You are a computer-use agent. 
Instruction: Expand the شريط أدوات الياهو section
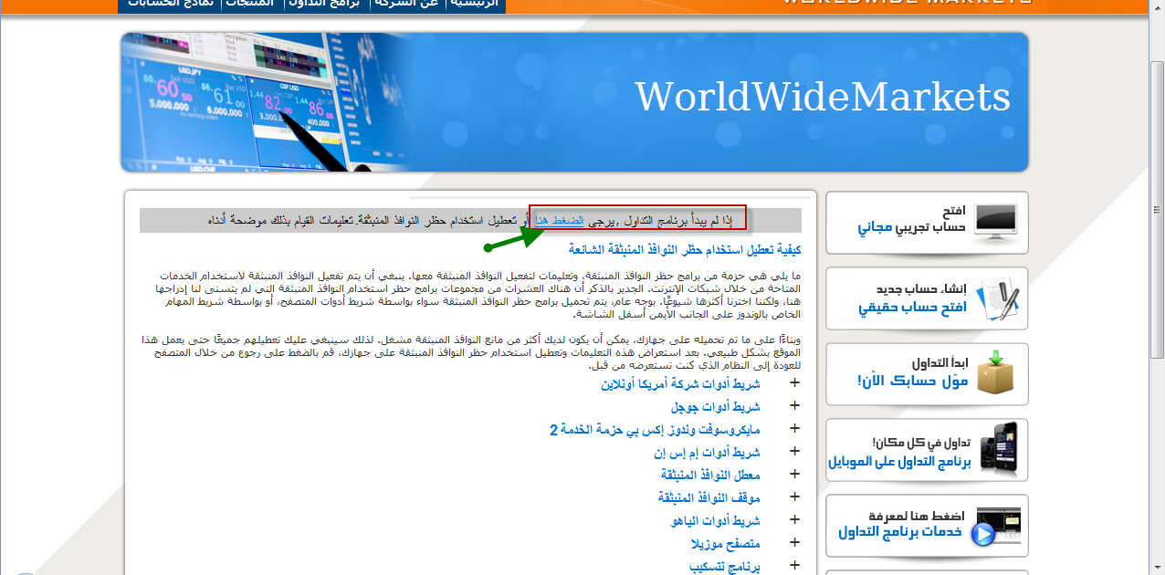point(794,520)
